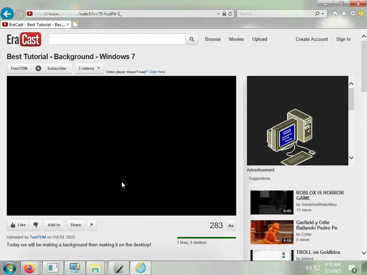Open the Upload menu item

click(259, 39)
